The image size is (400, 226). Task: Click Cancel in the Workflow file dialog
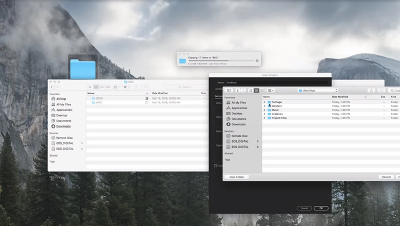click(x=386, y=177)
